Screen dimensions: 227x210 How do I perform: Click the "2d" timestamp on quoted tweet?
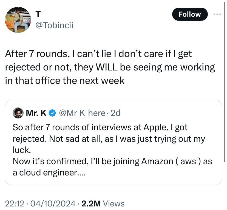[115, 113]
